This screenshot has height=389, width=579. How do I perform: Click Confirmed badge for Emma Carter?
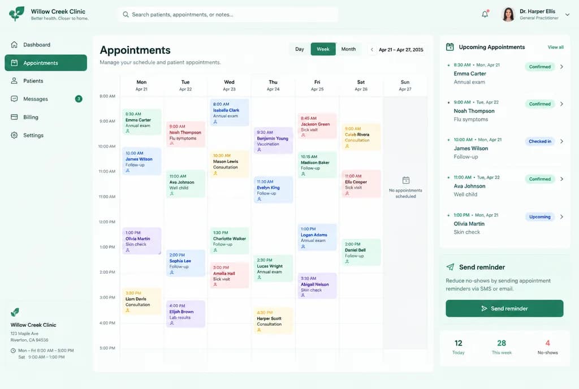click(539, 67)
